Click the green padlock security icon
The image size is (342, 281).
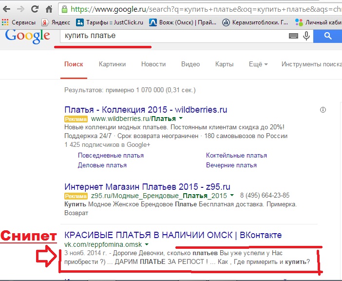pyautogui.click(x=64, y=9)
